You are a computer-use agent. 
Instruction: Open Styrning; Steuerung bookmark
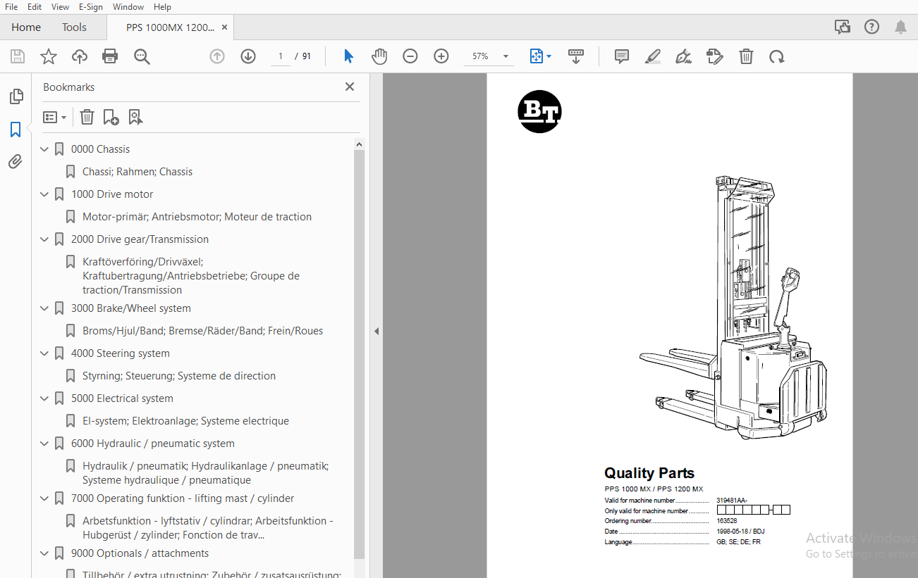tap(178, 376)
